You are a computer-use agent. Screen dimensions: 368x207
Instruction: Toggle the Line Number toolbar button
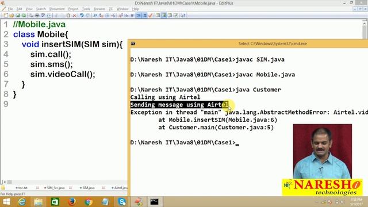(144, 16)
